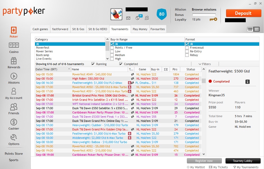Uncheck the Buy-in Range All checkbox
264x169 pixels.
tap(112, 44)
